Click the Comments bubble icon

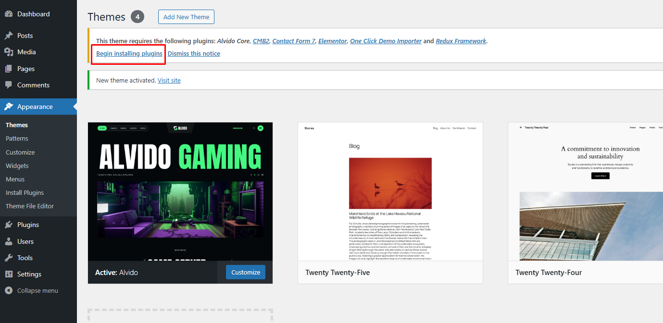coord(9,85)
